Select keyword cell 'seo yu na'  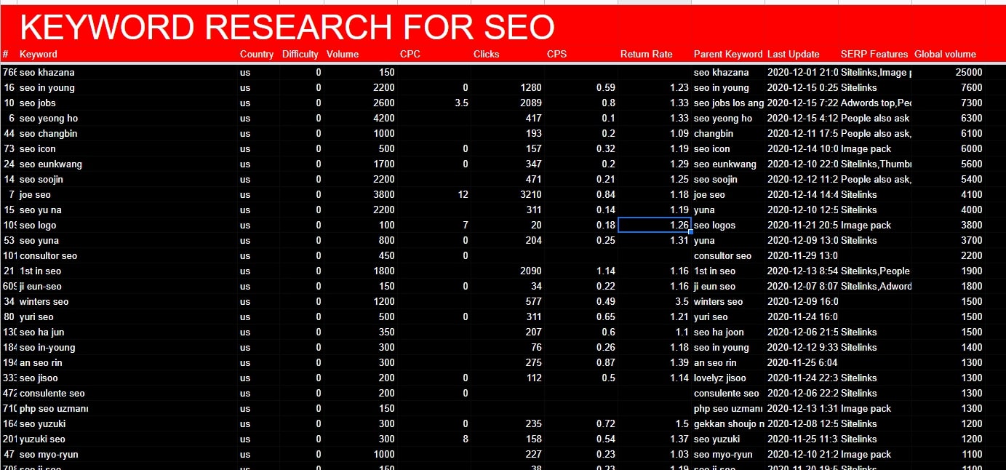(x=127, y=210)
